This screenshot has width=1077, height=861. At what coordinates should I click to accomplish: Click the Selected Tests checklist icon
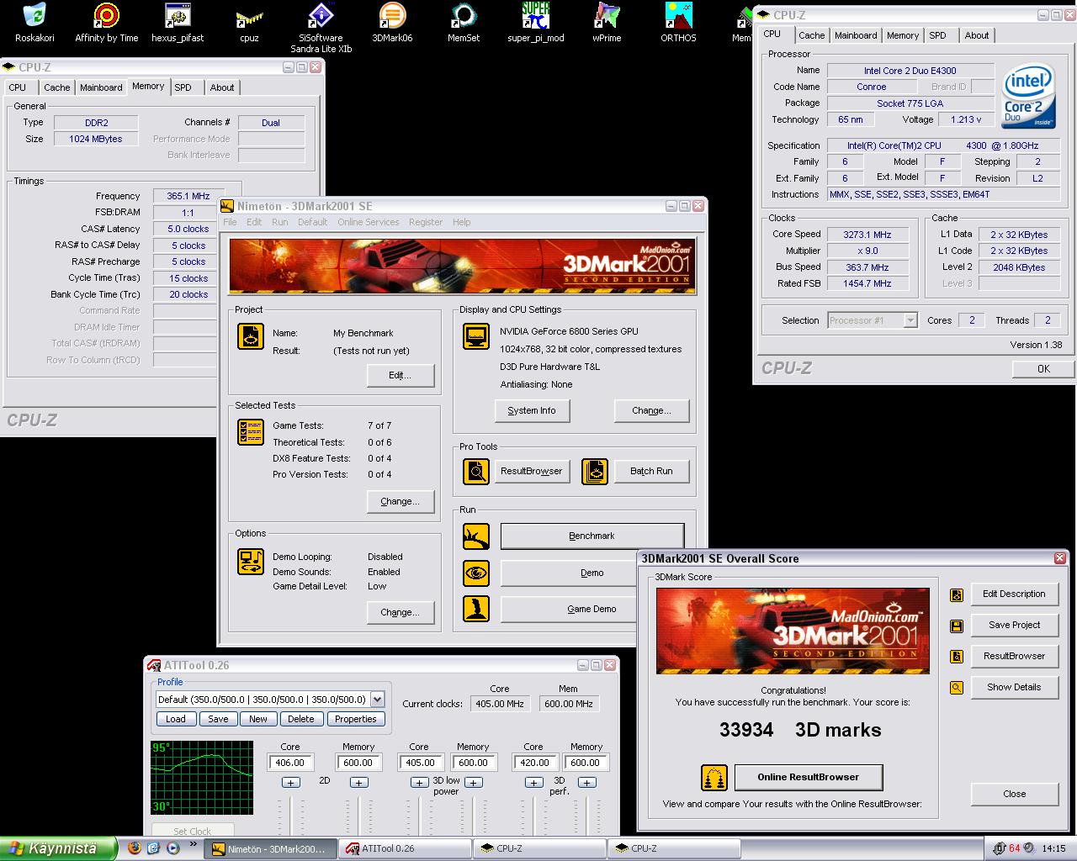point(251,432)
